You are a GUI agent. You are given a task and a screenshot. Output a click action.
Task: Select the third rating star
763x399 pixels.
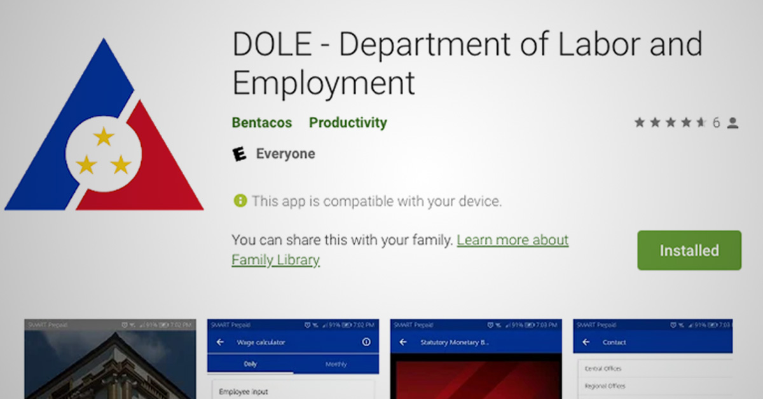click(x=671, y=123)
